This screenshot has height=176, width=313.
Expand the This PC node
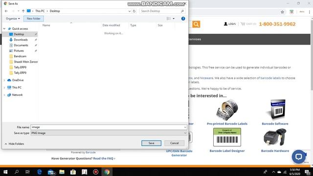[x=4, y=88]
